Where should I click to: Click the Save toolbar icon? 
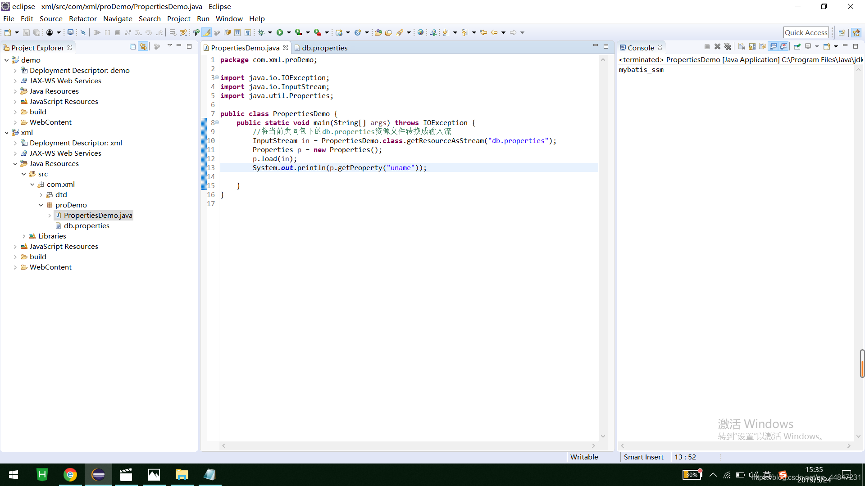(26, 32)
